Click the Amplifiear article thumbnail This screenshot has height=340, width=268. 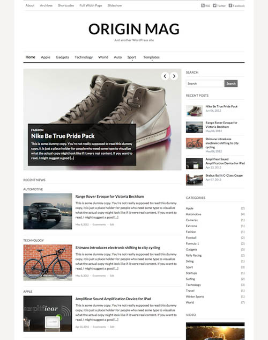[x=48, y=314]
